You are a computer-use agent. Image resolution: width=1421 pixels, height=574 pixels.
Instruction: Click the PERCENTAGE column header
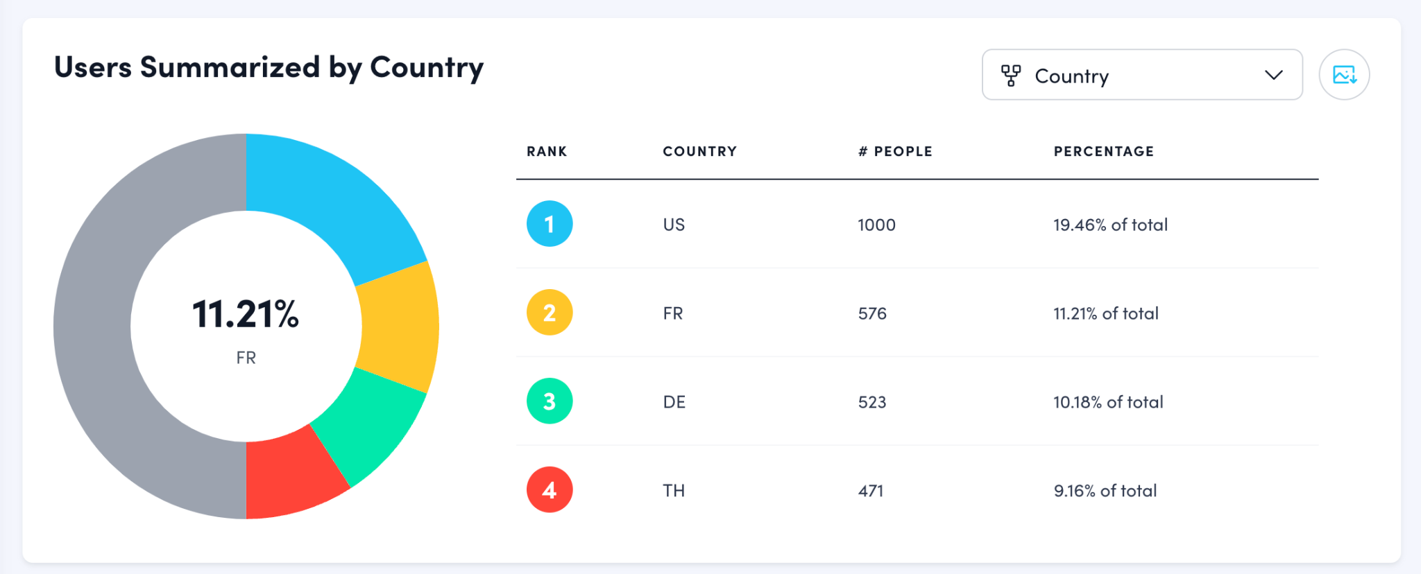click(x=1103, y=152)
